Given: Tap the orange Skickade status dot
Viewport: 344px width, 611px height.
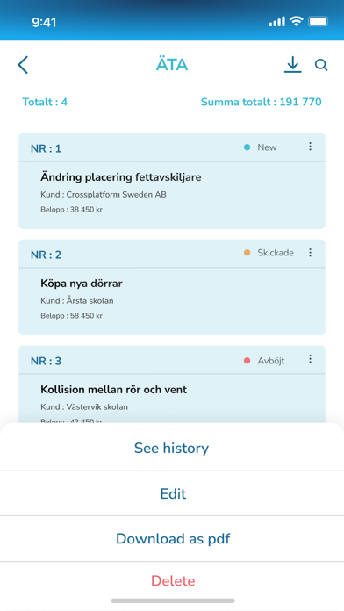Looking at the screenshot, I should (247, 253).
